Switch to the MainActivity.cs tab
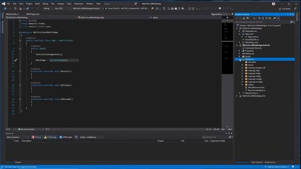The height and width of the screenshot is (169, 301). click(x=12, y=14)
